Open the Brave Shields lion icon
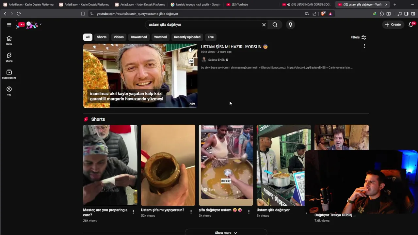The width and height of the screenshot is (418, 235). pos(323,14)
